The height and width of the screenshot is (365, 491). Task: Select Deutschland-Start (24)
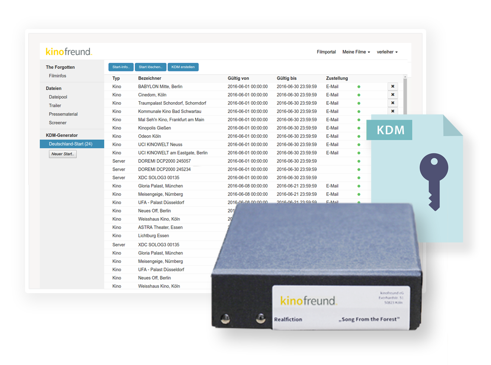pos(72,144)
